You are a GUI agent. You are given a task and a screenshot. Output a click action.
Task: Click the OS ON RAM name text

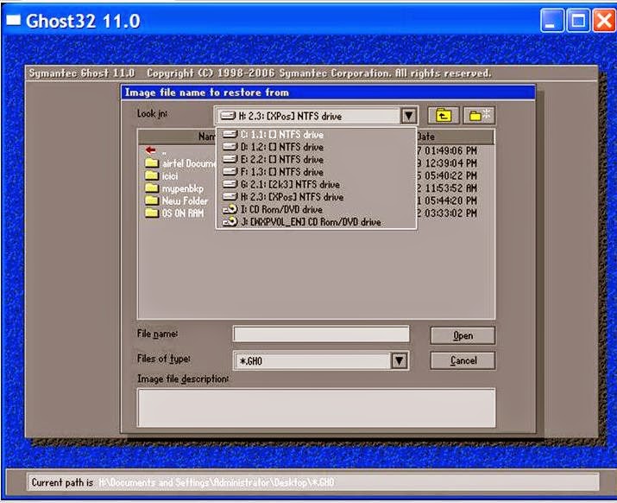coord(183,213)
